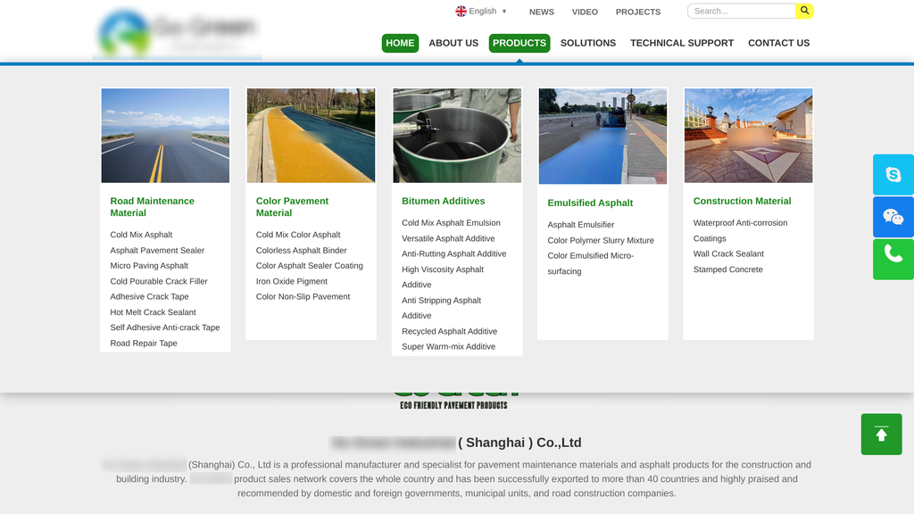Choose Iron Oxide Pigment link
Viewport: 914px width, 514px height.
tap(292, 281)
